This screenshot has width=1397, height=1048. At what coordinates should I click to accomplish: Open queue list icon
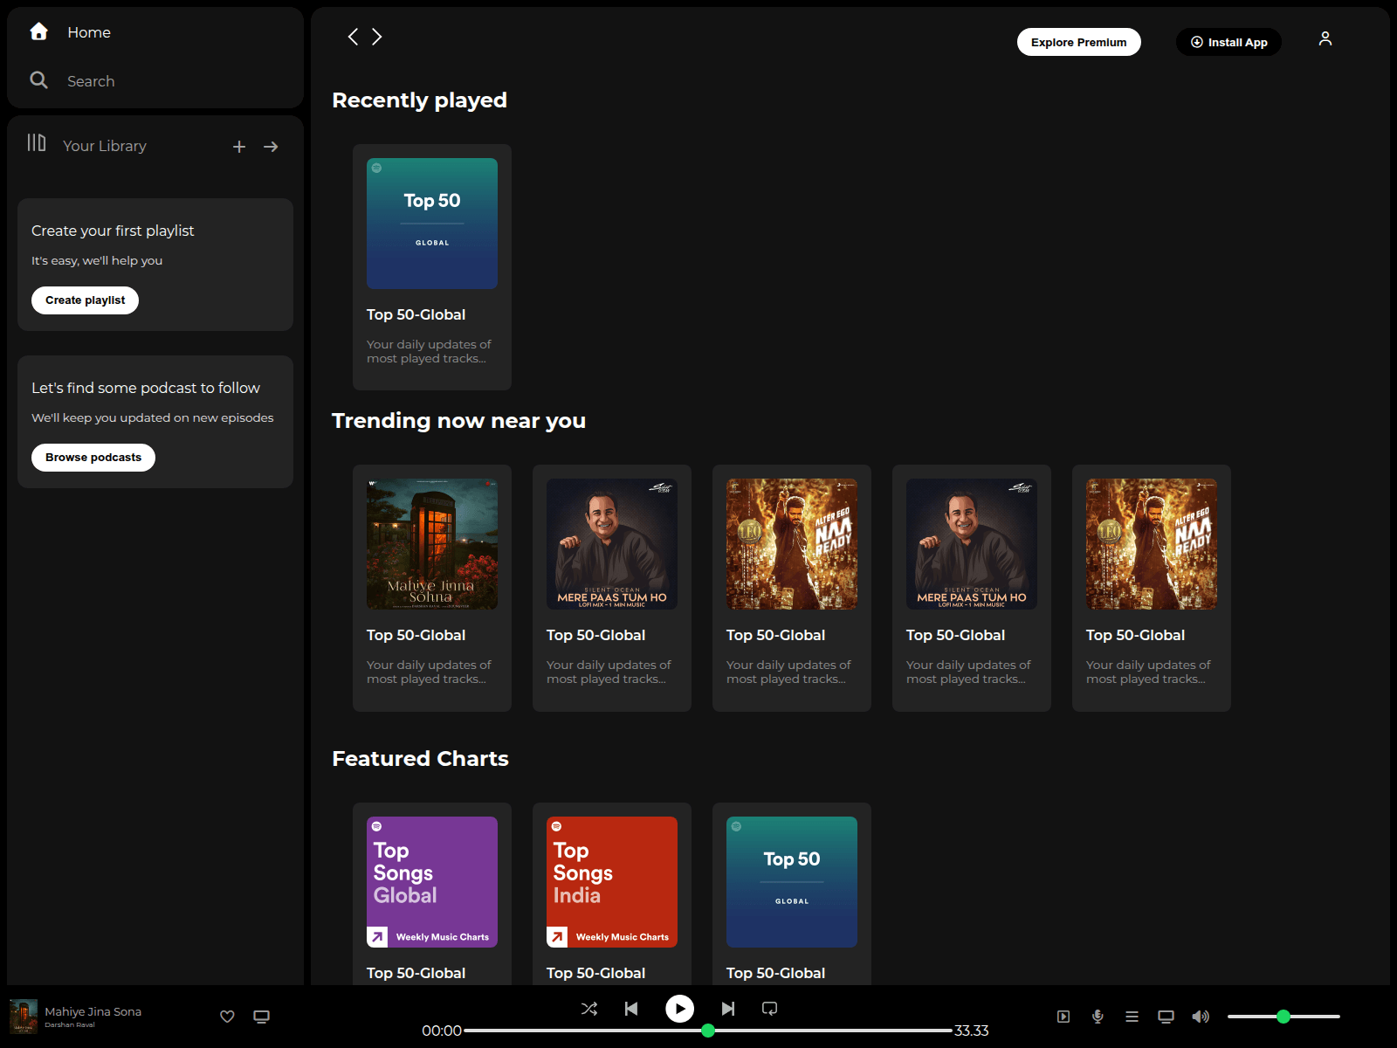point(1132,1017)
